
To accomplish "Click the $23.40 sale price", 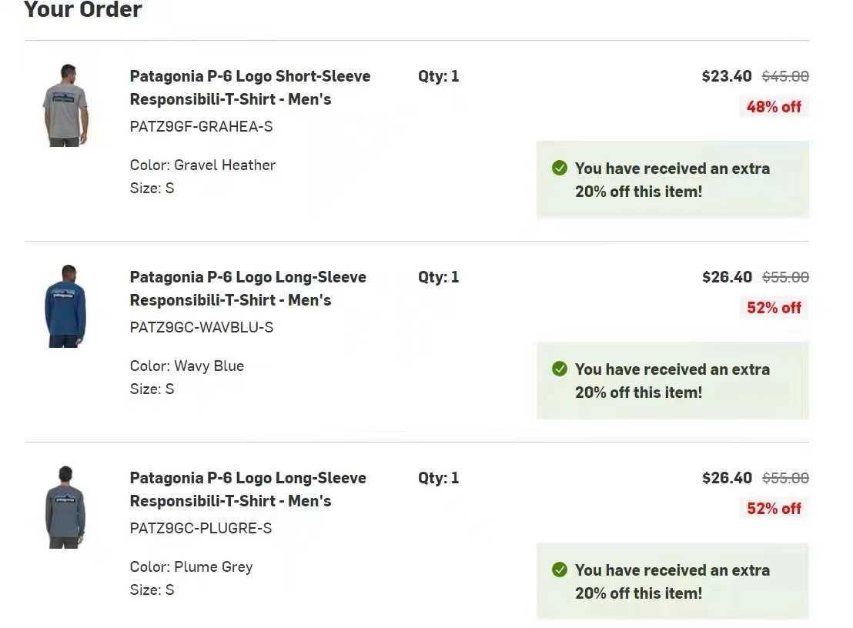I will [727, 76].
